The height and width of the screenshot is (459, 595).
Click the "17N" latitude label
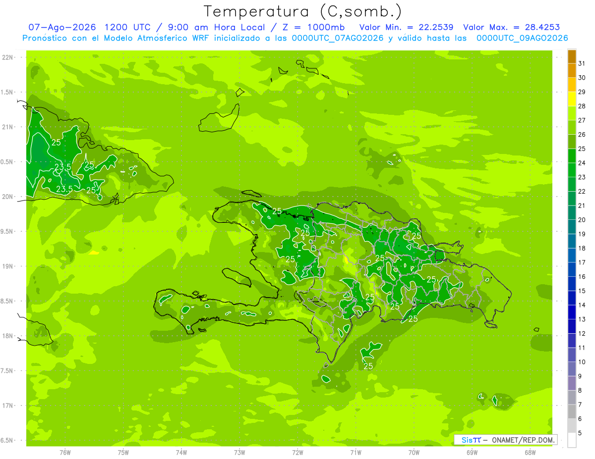pyautogui.click(x=7, y=406)
